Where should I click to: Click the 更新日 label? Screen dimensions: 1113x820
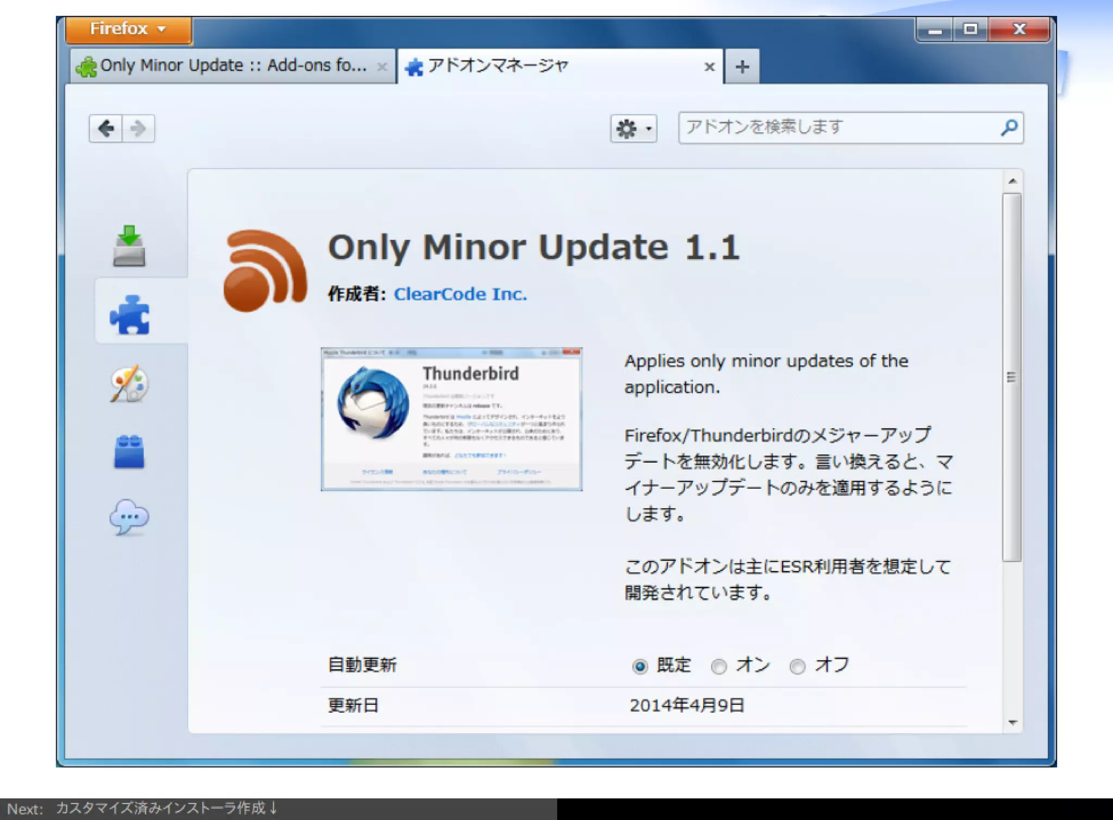tap(353, 706)
